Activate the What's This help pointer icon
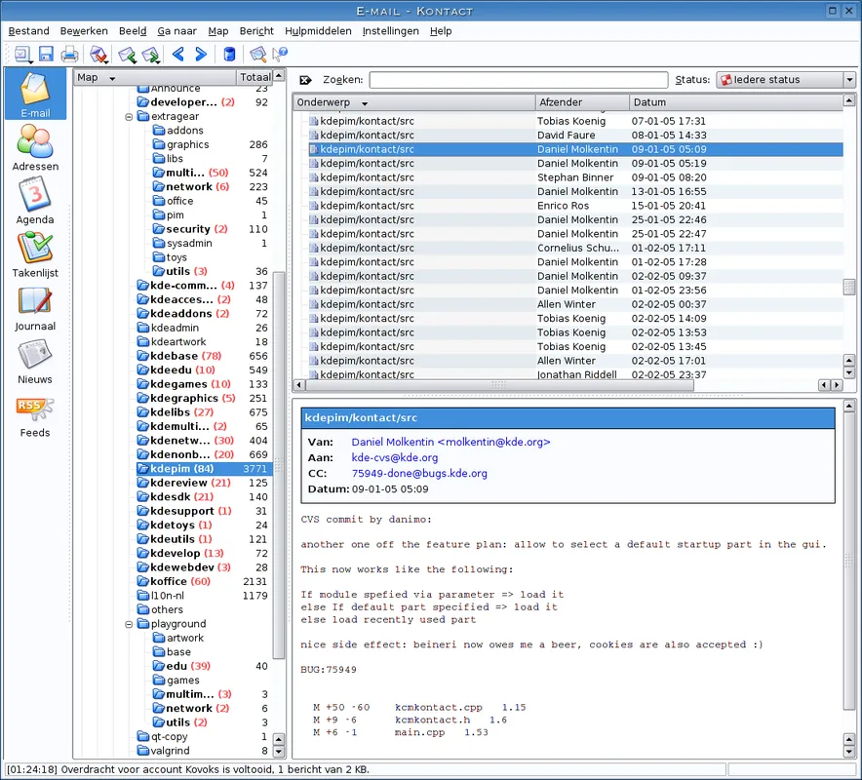The height and width of the screenshot is (780, 862). (x=280, y=54)
